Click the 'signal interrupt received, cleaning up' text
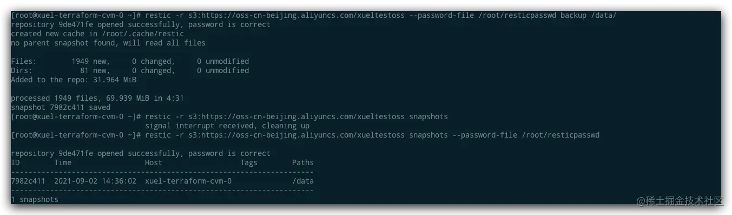This screenshot has height=215, width=732. [x=227, y=126]
